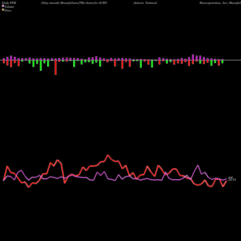Select the 'Volume' legend label
The width and height of the screenshot is (241, 241).
(x=9, y=7)
